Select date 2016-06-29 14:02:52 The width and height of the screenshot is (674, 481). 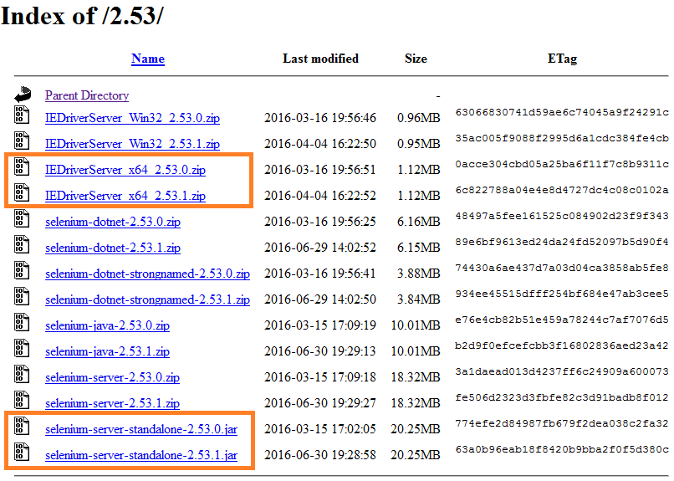[320, 248]
